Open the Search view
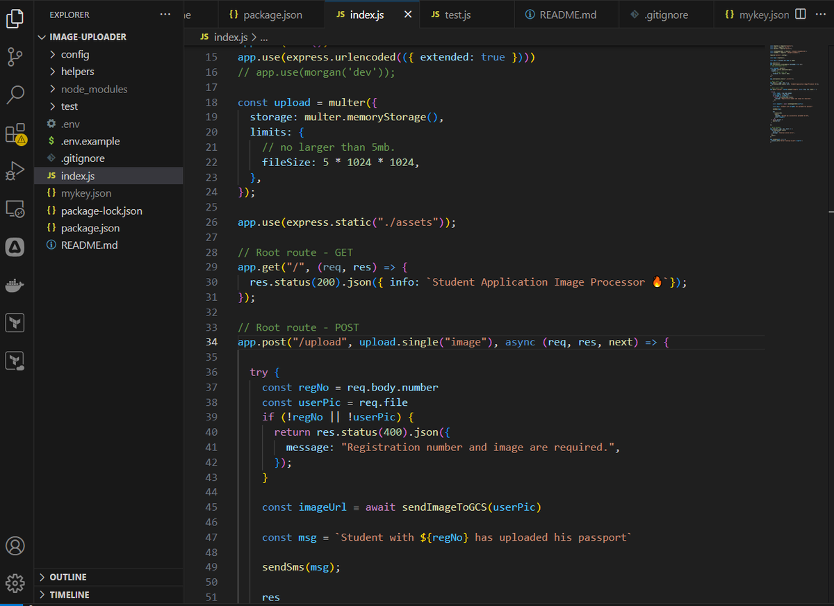Screen dimensions: 834x606 (15, 95)
